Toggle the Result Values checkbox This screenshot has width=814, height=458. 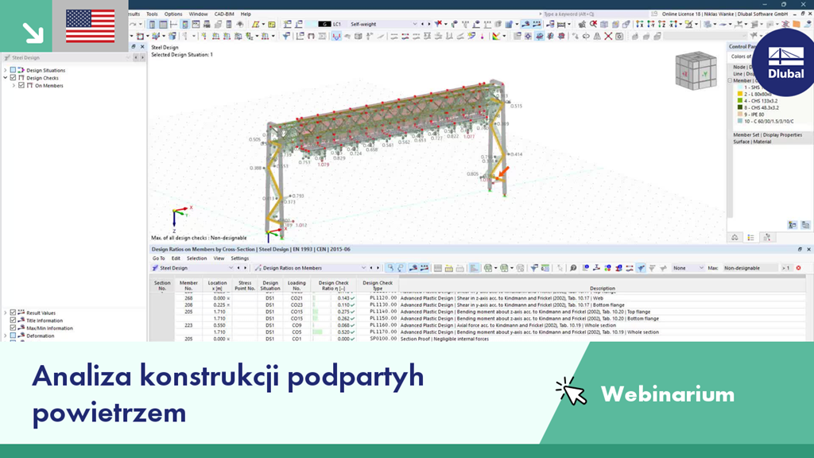click(13, 312)
